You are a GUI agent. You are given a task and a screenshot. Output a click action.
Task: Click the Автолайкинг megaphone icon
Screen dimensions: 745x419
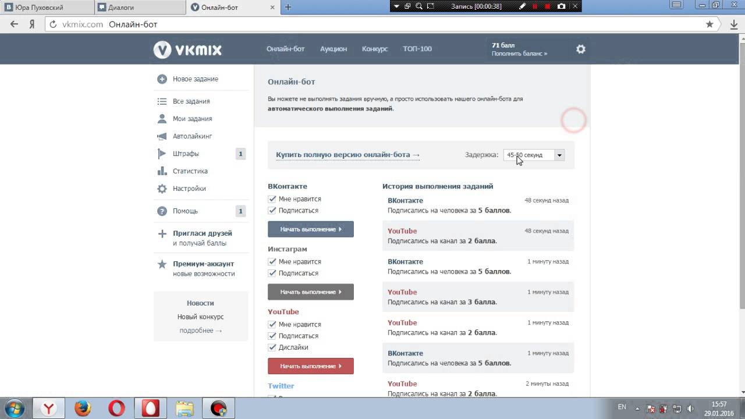[162, 136]
